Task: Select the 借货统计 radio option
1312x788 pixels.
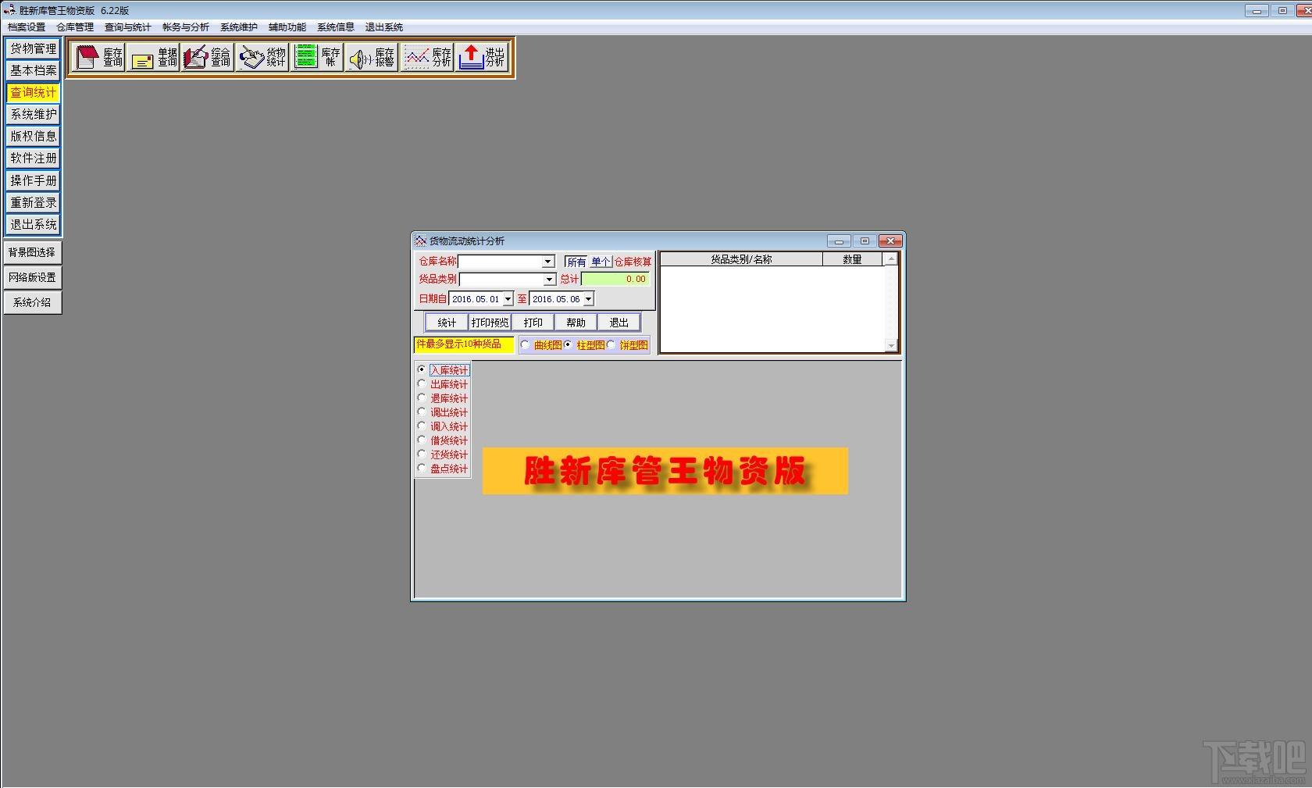Action: point(443,440)
